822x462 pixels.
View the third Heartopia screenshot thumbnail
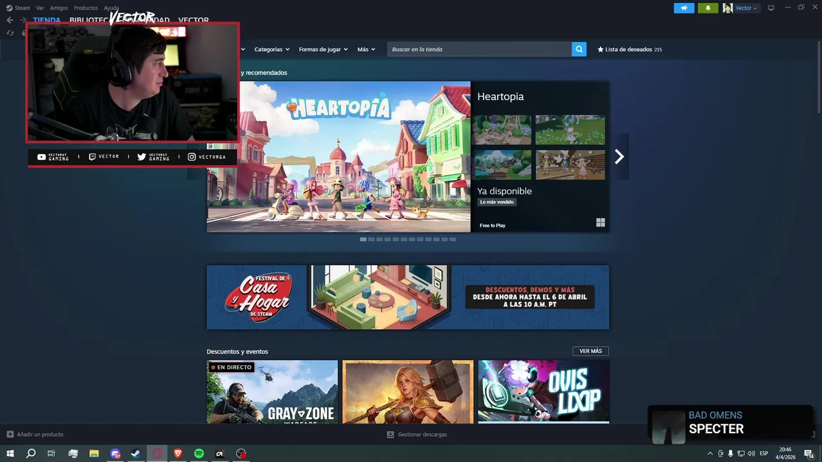click(502, 165)
